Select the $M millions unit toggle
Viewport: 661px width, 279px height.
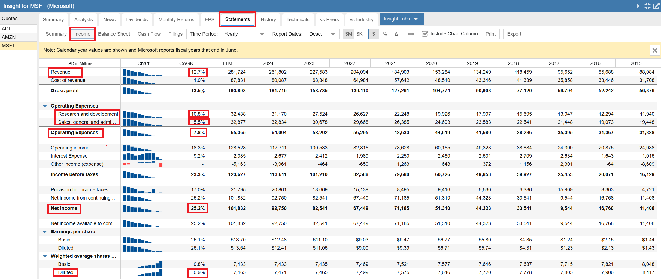(348, 34)
